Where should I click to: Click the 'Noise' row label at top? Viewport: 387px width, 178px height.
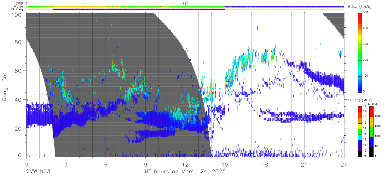pos(19,6)
